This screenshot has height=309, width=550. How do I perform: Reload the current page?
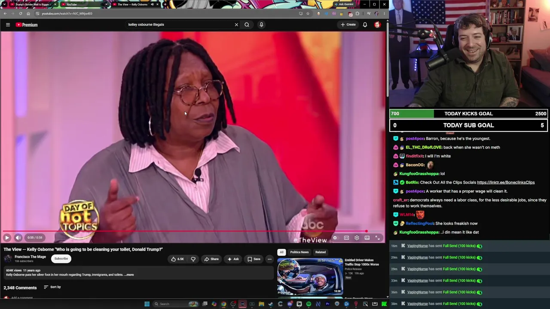(21, 13)
